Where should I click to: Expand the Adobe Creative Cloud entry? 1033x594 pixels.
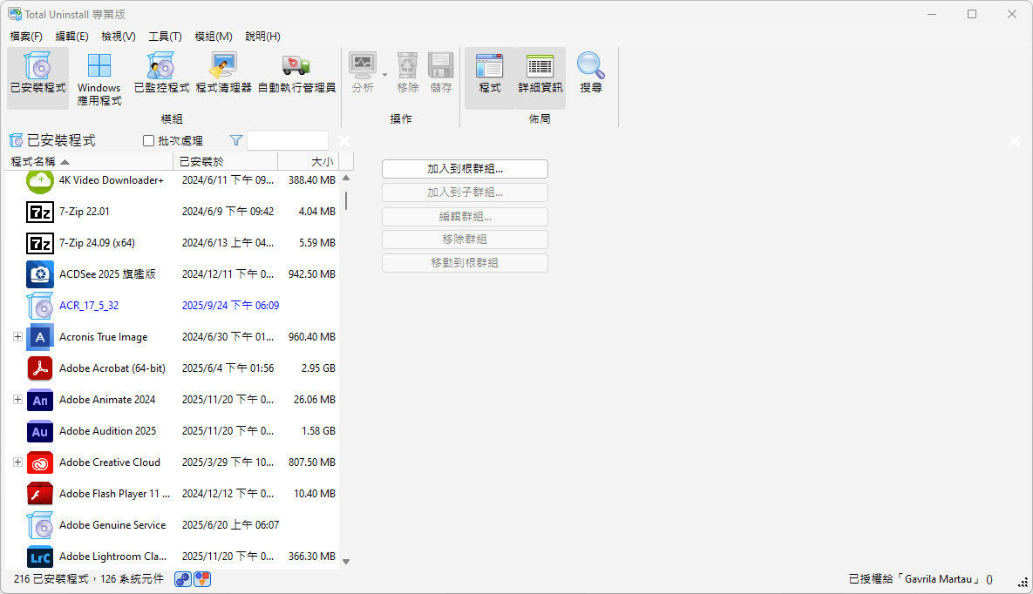click(17, 462)
